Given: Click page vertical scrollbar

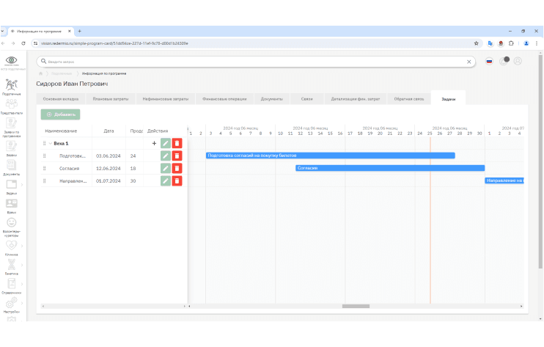Looking at the screenshot, I should (540, 161).
